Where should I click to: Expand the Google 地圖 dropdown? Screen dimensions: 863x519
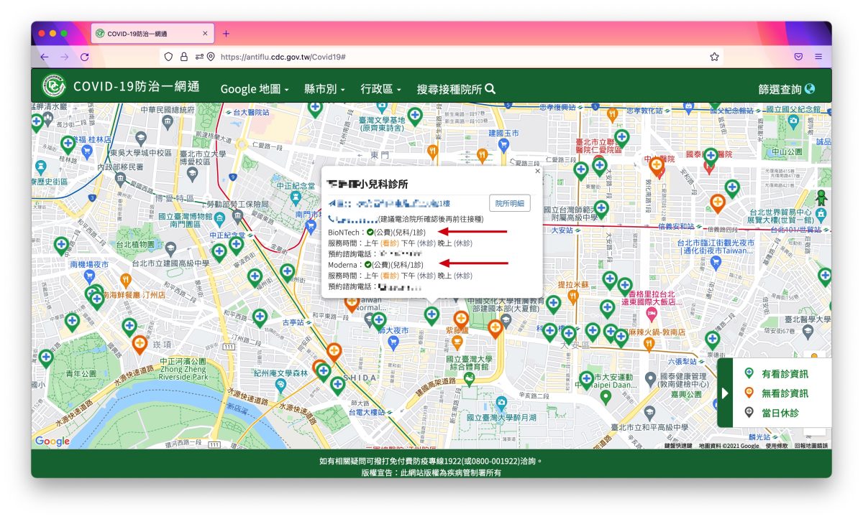tap(254, 89)
